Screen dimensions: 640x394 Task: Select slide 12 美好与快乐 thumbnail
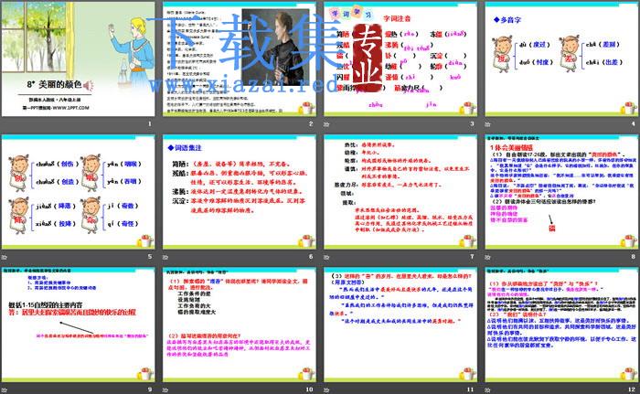pyautogui.click(x=561, y=325)
